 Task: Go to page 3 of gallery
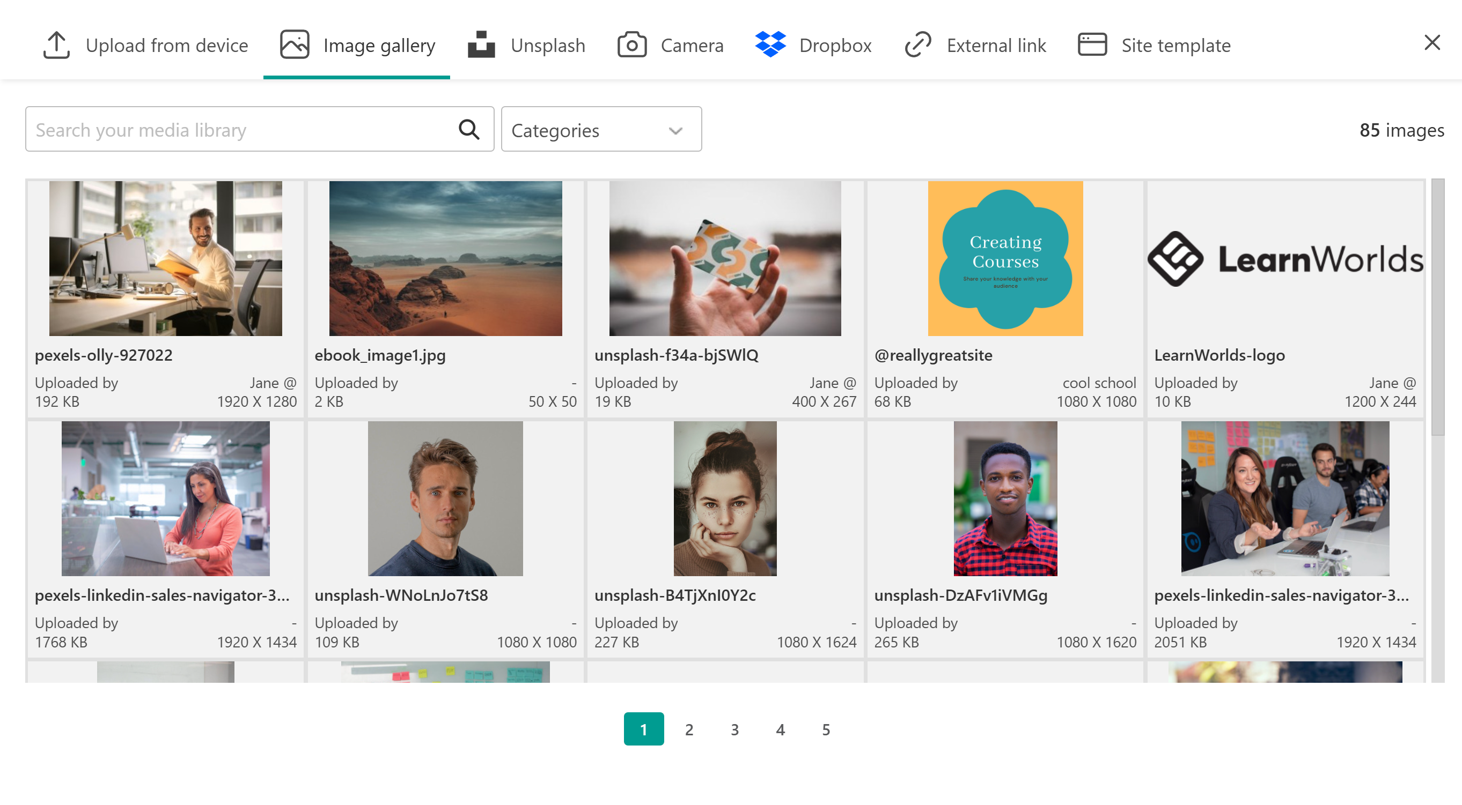[734, 729]
